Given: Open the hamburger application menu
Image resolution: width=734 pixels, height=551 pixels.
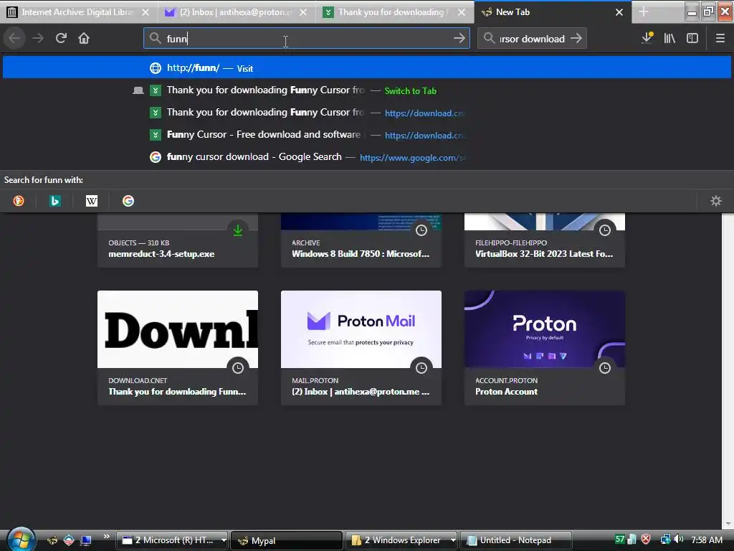Looking at the screenshot, I should 720,38.
